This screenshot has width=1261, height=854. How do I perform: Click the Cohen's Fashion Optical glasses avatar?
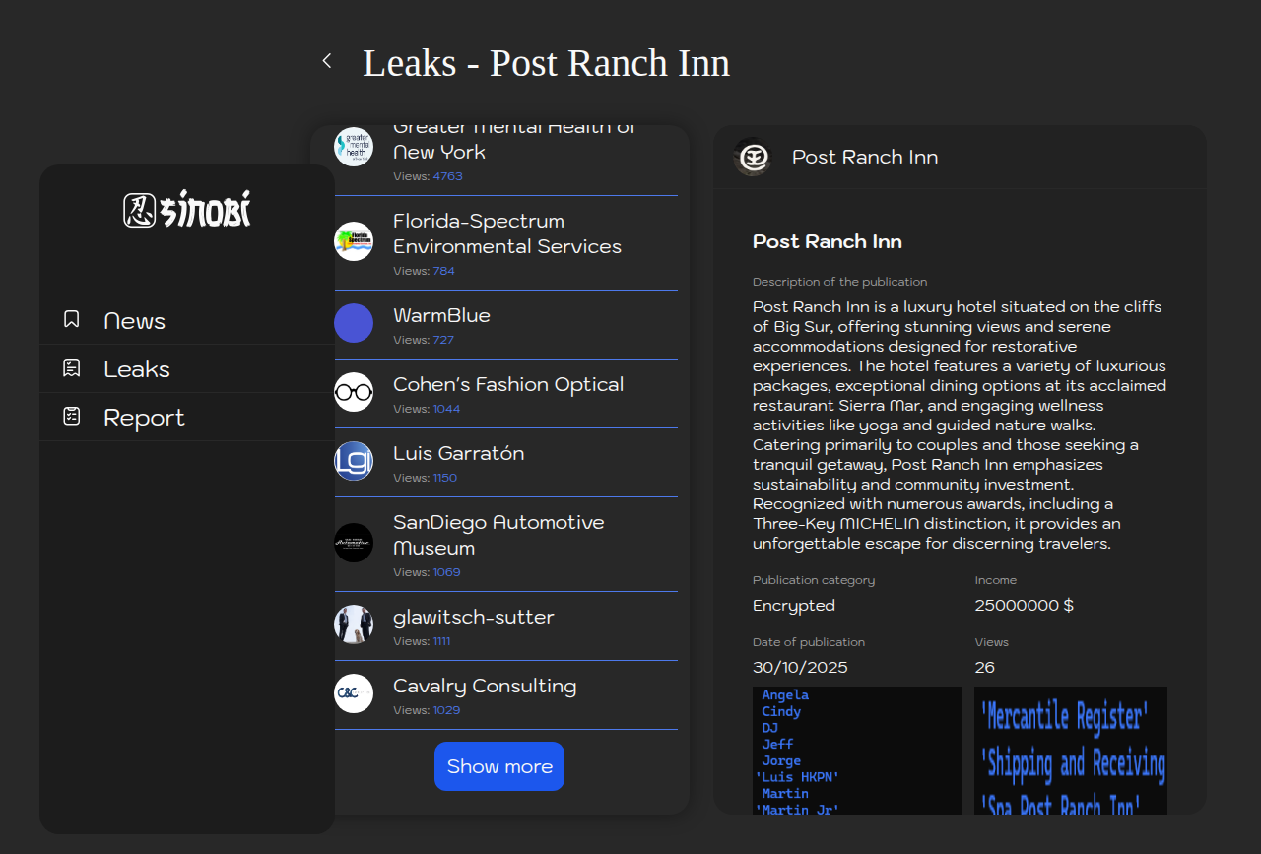click(x=354, y=392)
